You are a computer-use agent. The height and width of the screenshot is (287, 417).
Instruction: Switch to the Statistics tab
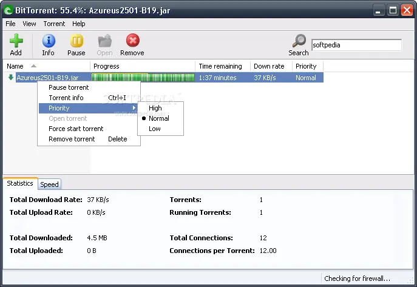click(20, 183)
